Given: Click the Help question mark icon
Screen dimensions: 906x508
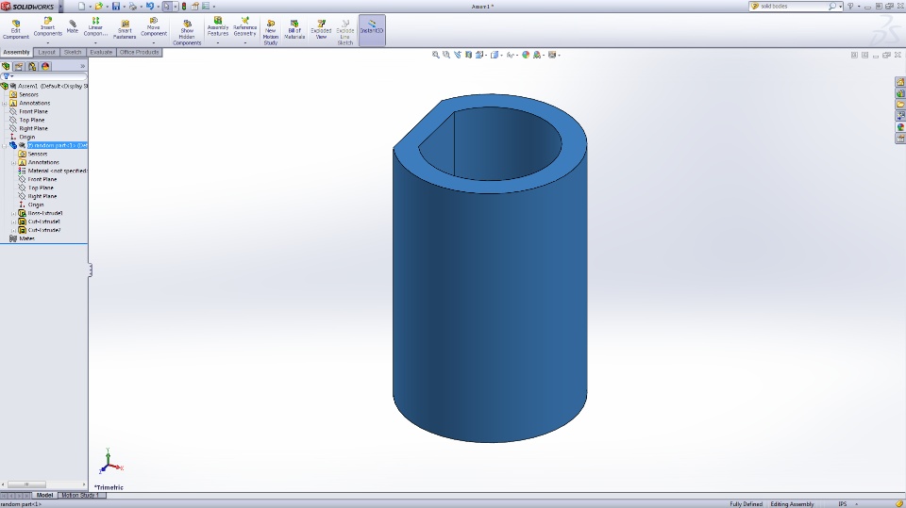Looking at the screenshot, I should click(850, 7).
